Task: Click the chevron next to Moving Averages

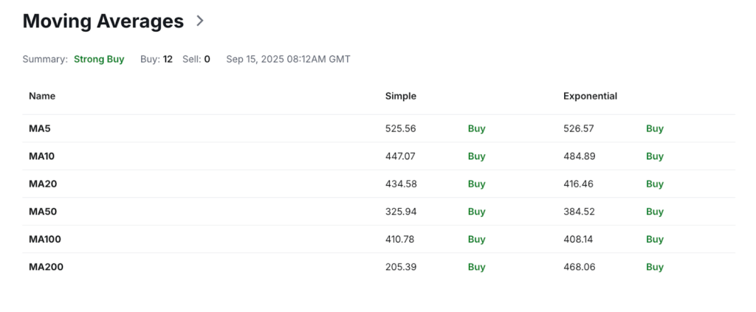Action: [199, 21]
